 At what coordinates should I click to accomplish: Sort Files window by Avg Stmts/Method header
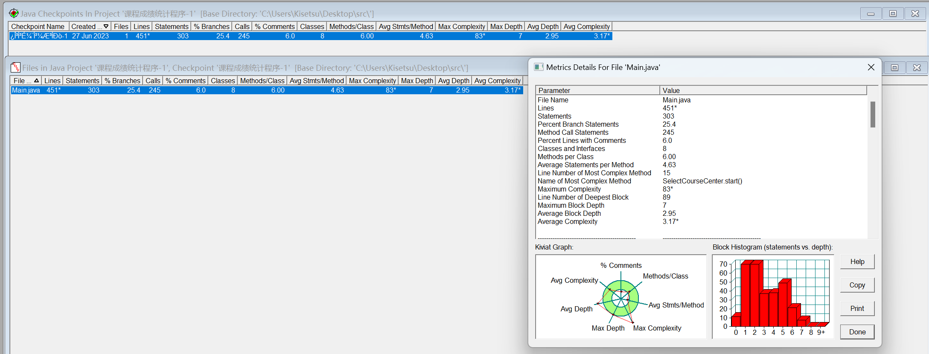[x=317, y=81]
